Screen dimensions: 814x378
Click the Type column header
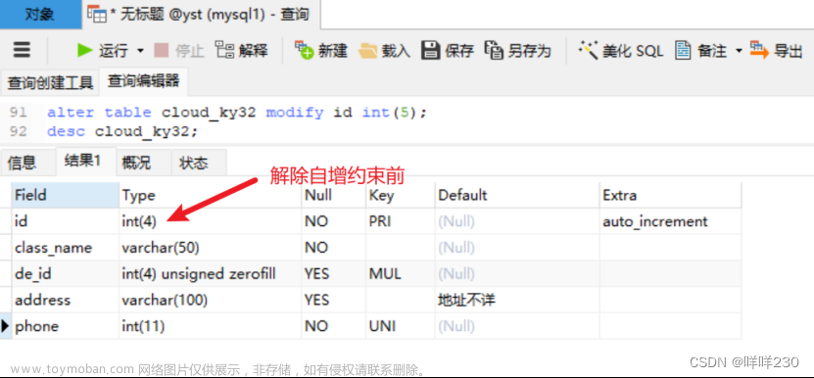click(211, 195)
